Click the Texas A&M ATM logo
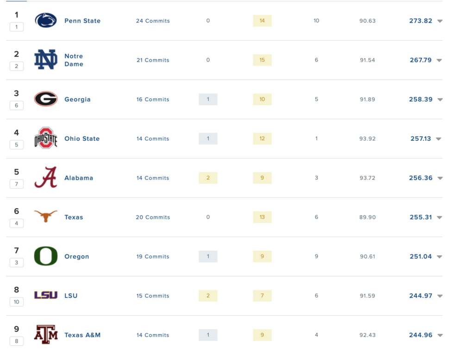 pos(46,335)
